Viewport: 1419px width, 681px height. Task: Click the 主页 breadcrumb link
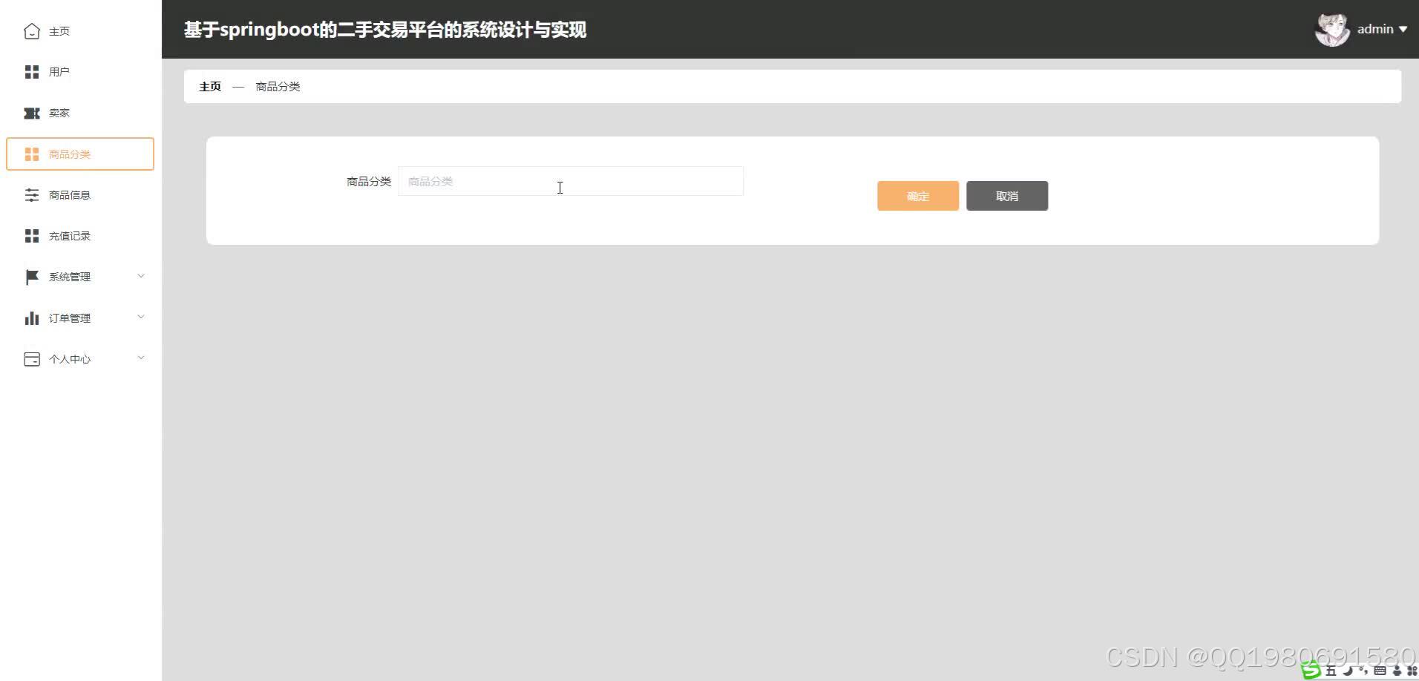210,86
